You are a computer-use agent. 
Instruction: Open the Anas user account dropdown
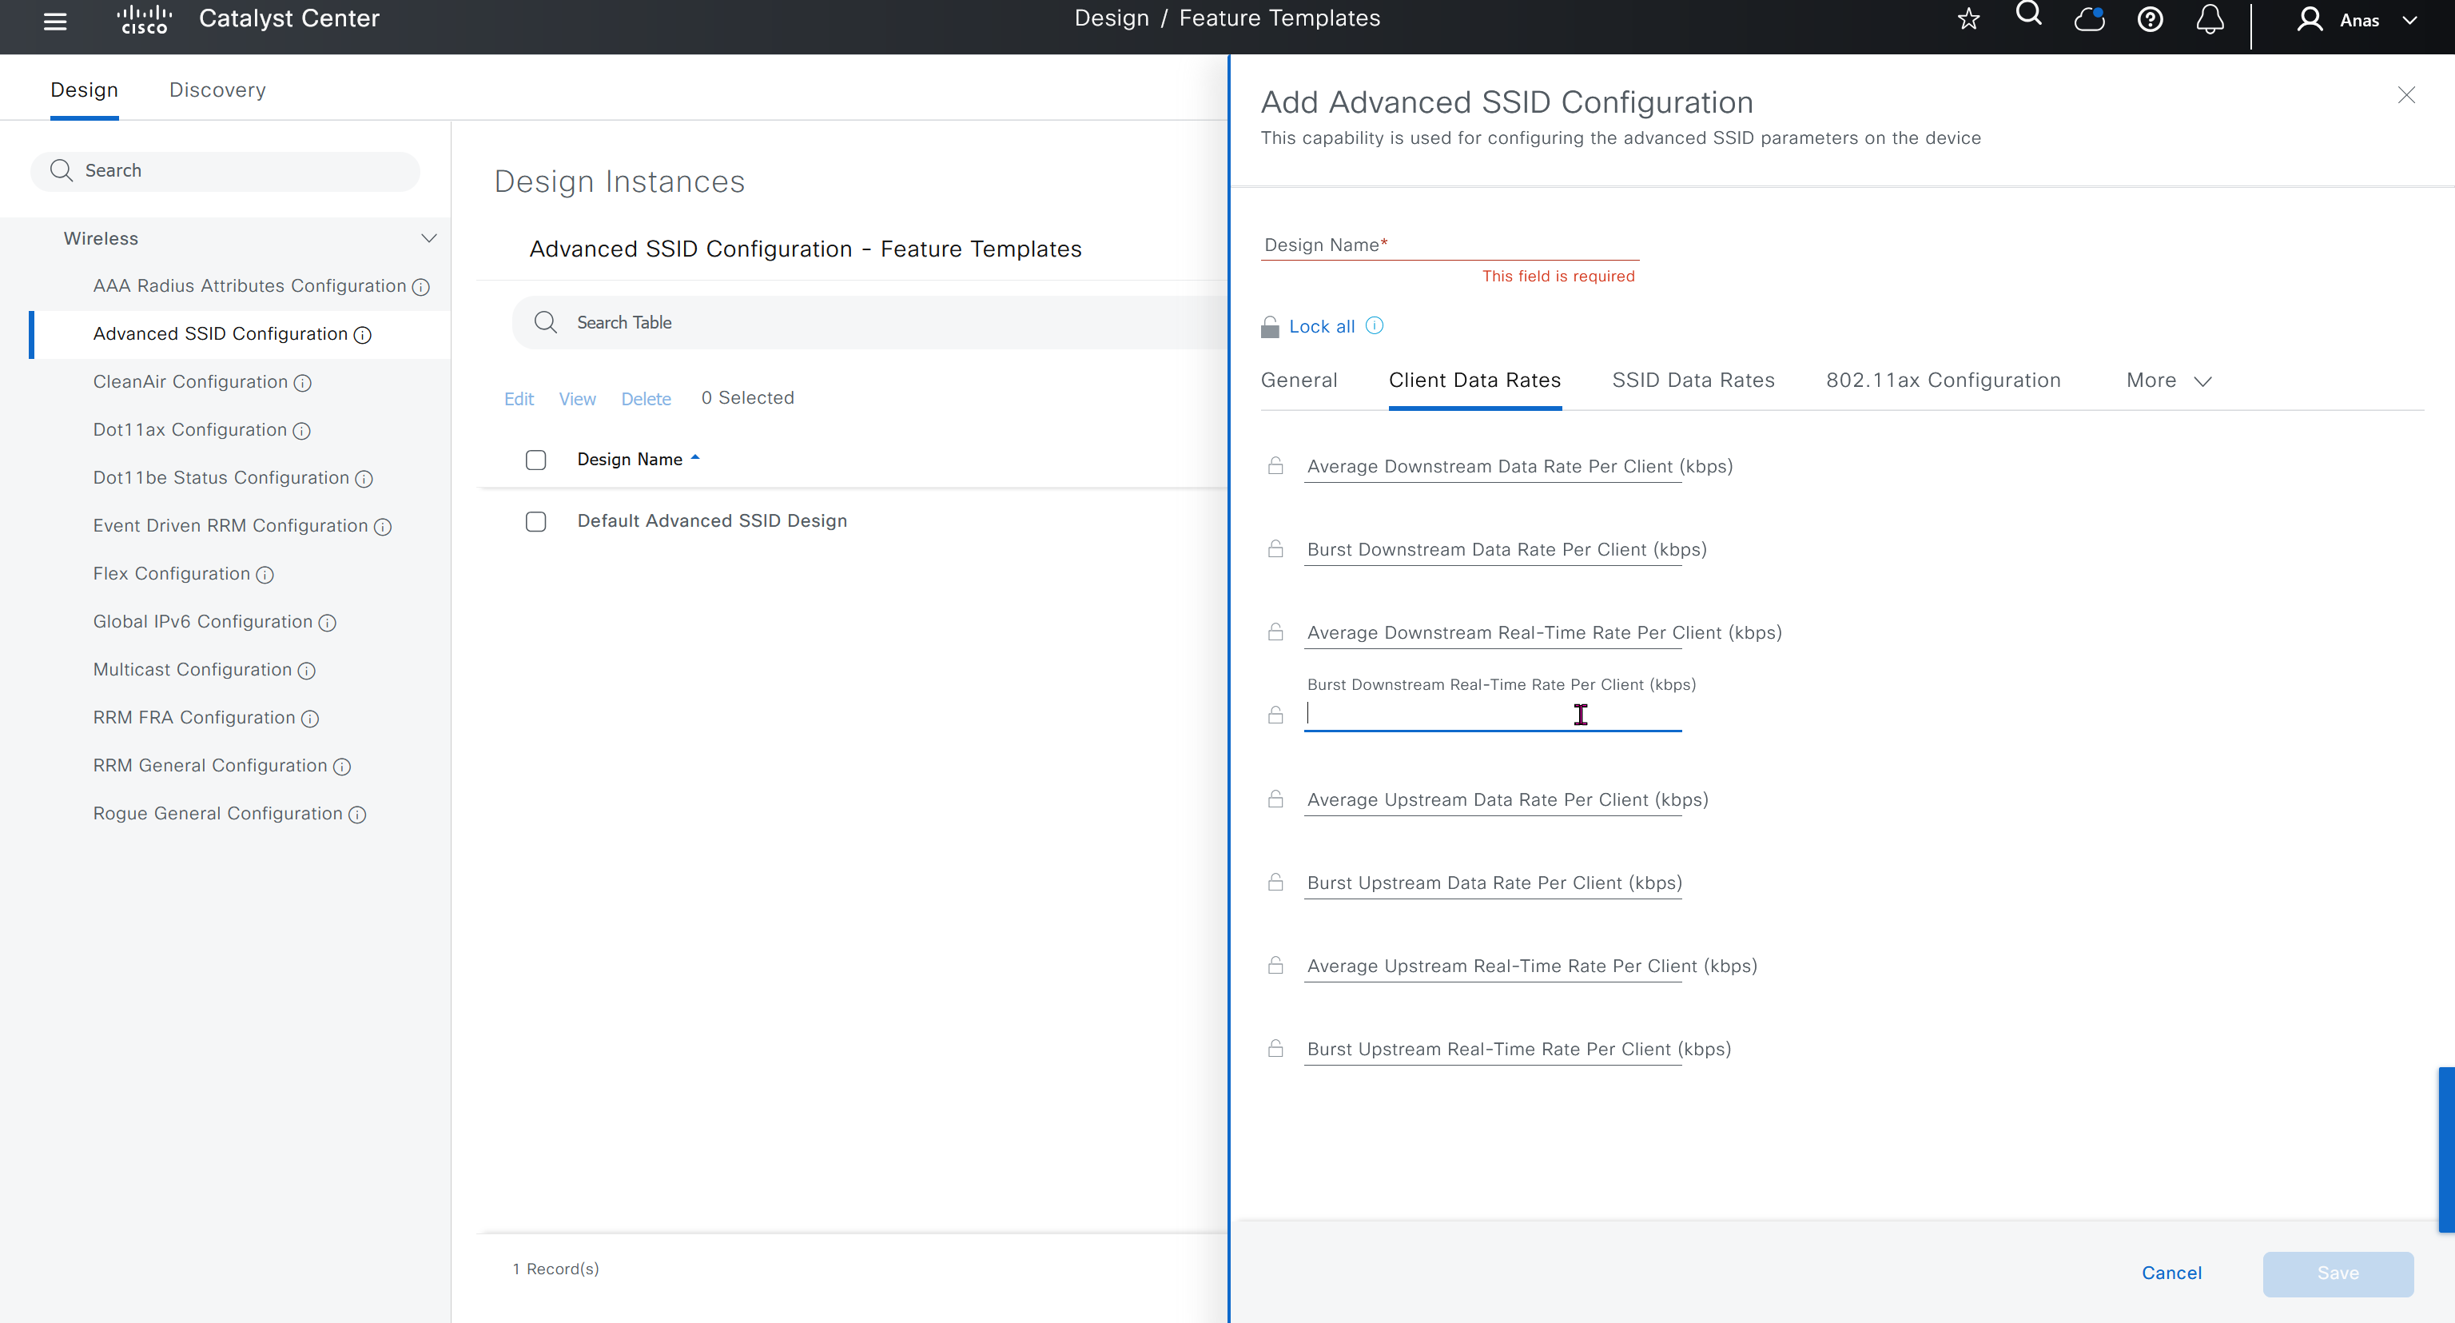click(x=2359, y=20)
